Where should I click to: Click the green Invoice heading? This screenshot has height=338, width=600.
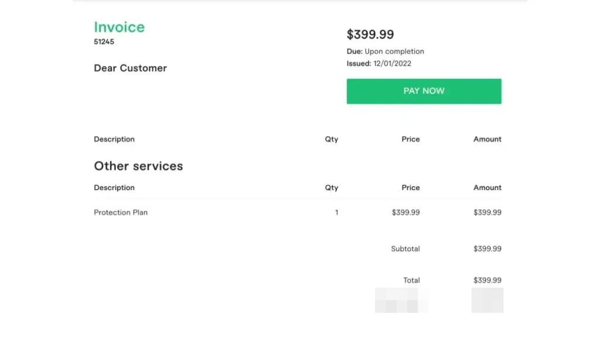point(119,27)
